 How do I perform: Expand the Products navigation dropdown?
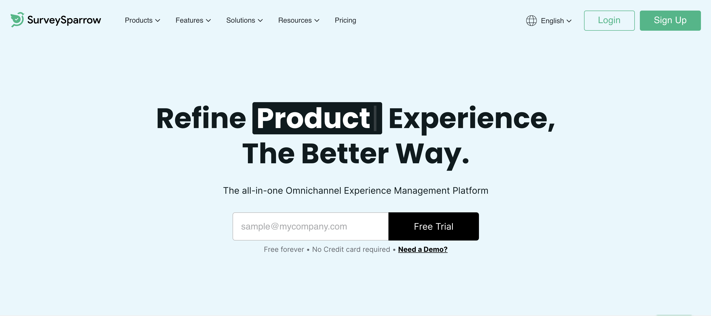(x=142, y=20)
